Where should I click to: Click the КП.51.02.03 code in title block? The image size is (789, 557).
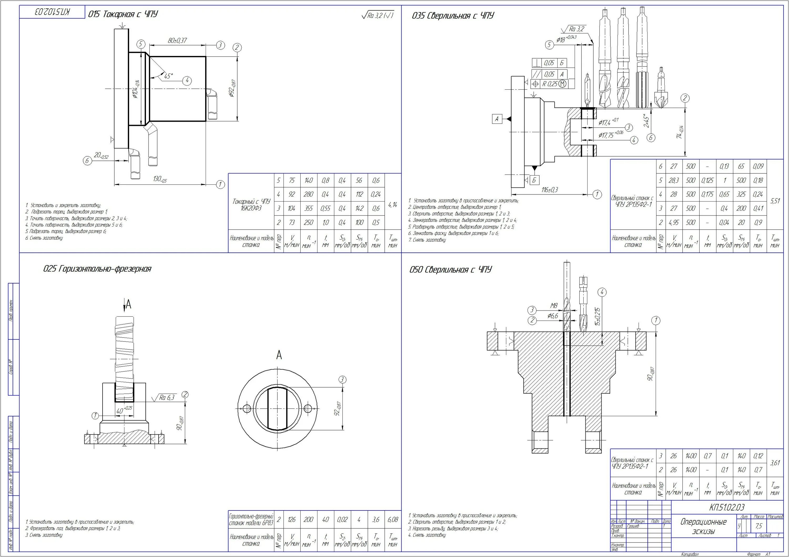(726, 507)
